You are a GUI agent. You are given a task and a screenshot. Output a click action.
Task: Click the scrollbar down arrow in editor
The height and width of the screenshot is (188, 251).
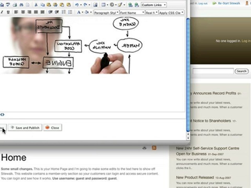coord(188,138)
